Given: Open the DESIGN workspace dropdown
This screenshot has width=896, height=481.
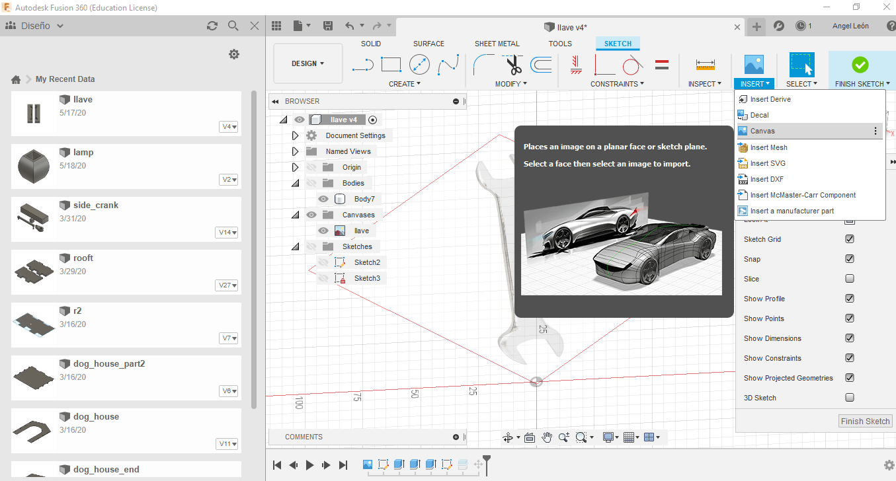Looking at the screenshot, I should (307, 63).
